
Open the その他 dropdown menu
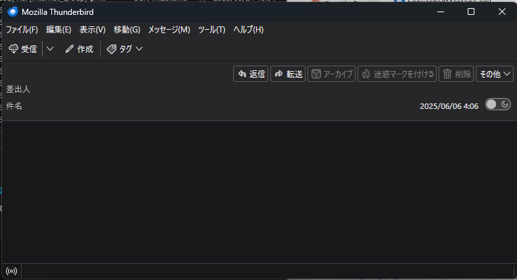495,74
